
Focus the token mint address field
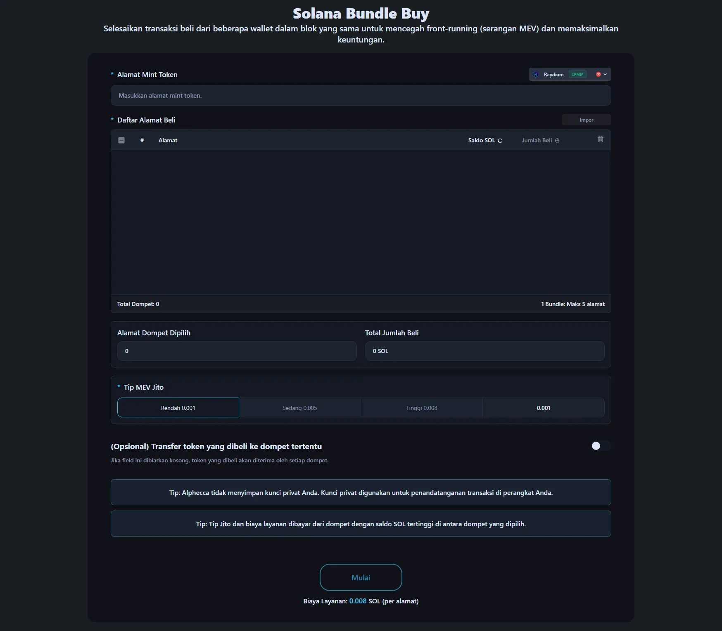tap(361, 96)
